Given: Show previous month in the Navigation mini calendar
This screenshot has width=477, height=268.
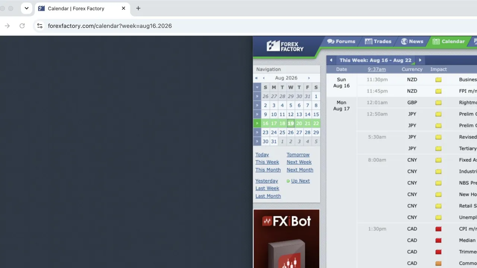Looking at the screenshot, I should pyautogui.click(x=264, y=78).
